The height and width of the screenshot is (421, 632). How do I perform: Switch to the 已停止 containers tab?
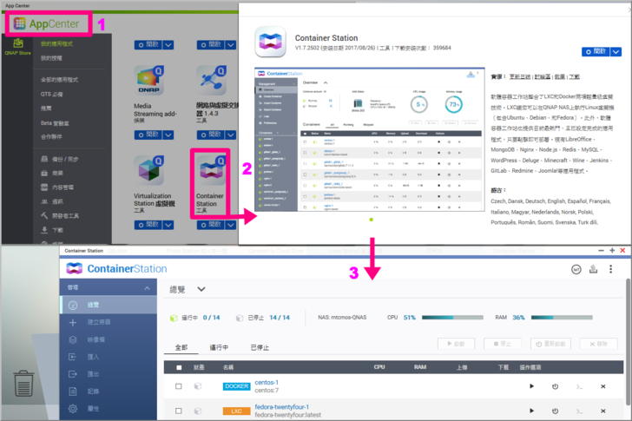[x=260, y=347]
